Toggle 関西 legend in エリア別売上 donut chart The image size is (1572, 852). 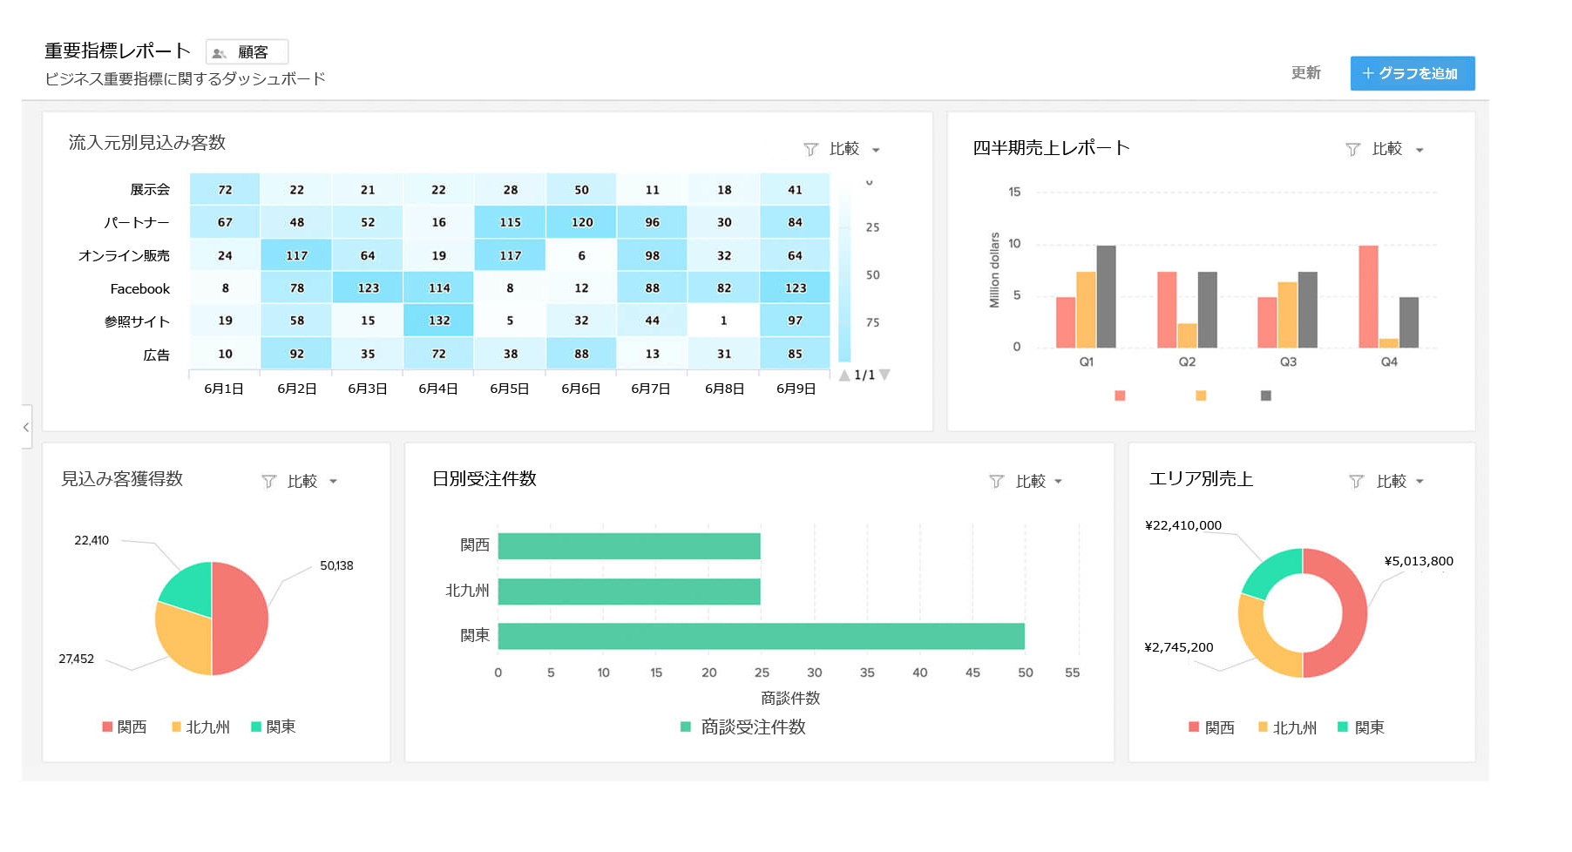click(1212, 727)
